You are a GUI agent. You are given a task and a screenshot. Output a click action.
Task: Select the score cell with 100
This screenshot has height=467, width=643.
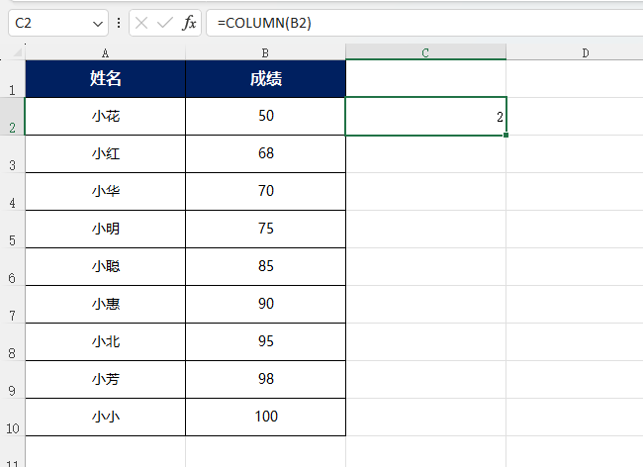pos(266,417)
